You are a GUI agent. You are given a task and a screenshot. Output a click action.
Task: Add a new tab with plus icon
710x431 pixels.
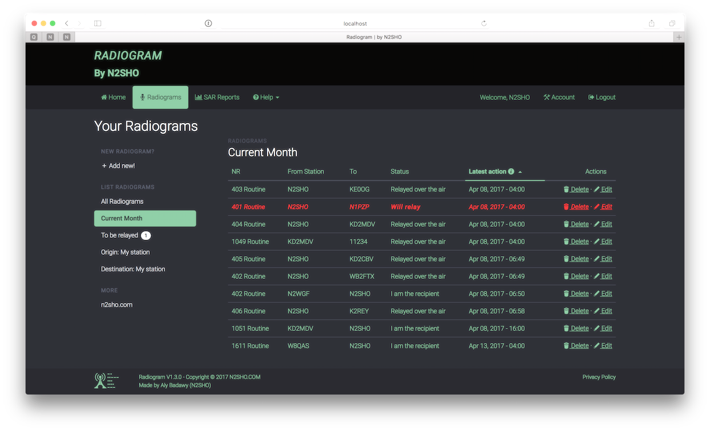679,37
